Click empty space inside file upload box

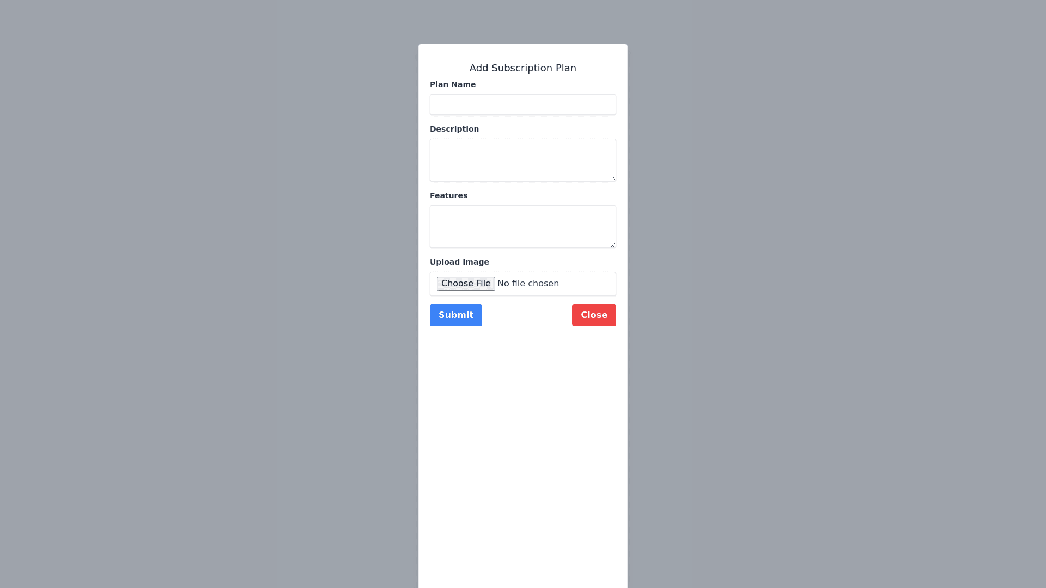click(587, 284)
